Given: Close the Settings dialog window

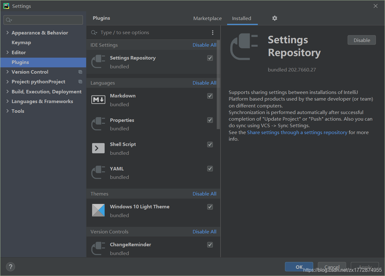Looking at the screenshot, I should (376, 6).
